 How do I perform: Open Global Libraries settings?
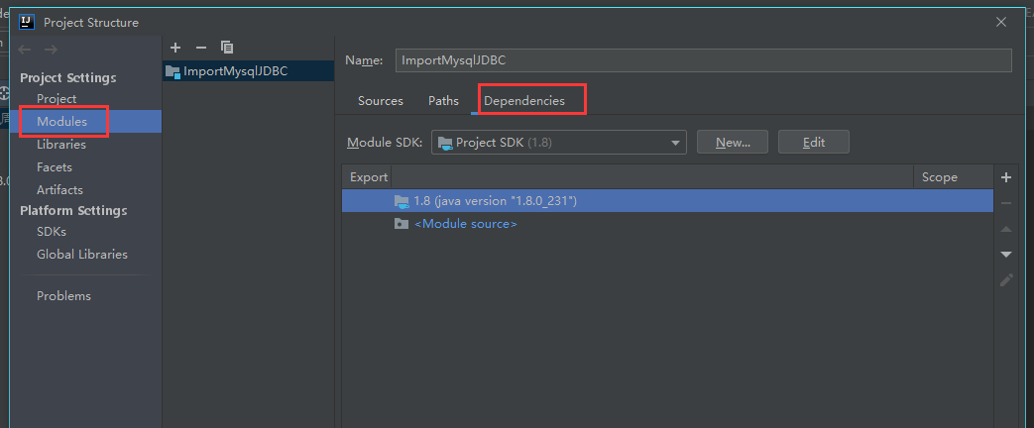coord(82,255)
